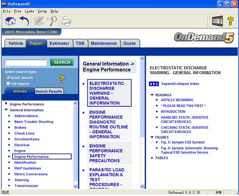This screenshot has height=196, width=239.
Task: Open the Setup menu
Action: pos(42,11)
